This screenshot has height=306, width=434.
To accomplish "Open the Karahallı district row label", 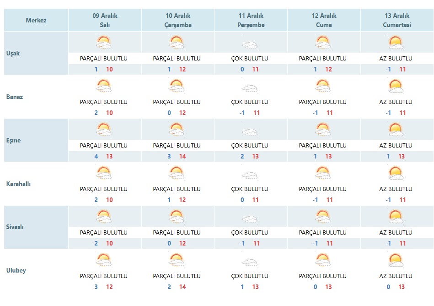I will [18, 184].
